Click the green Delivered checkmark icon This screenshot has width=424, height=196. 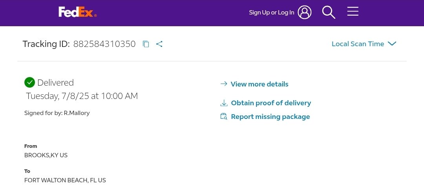click(x=29, y=83)
